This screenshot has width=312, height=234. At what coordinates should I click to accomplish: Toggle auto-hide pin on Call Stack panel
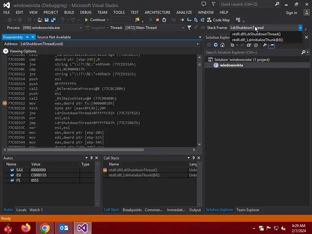click(193, 158)
